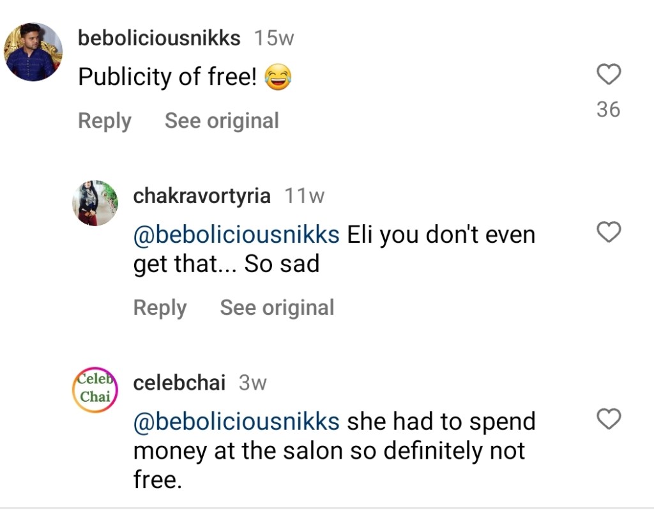654x513 pixels.
Task: Like chakravortyria's reply with the heart
Action: coord(608,233)
